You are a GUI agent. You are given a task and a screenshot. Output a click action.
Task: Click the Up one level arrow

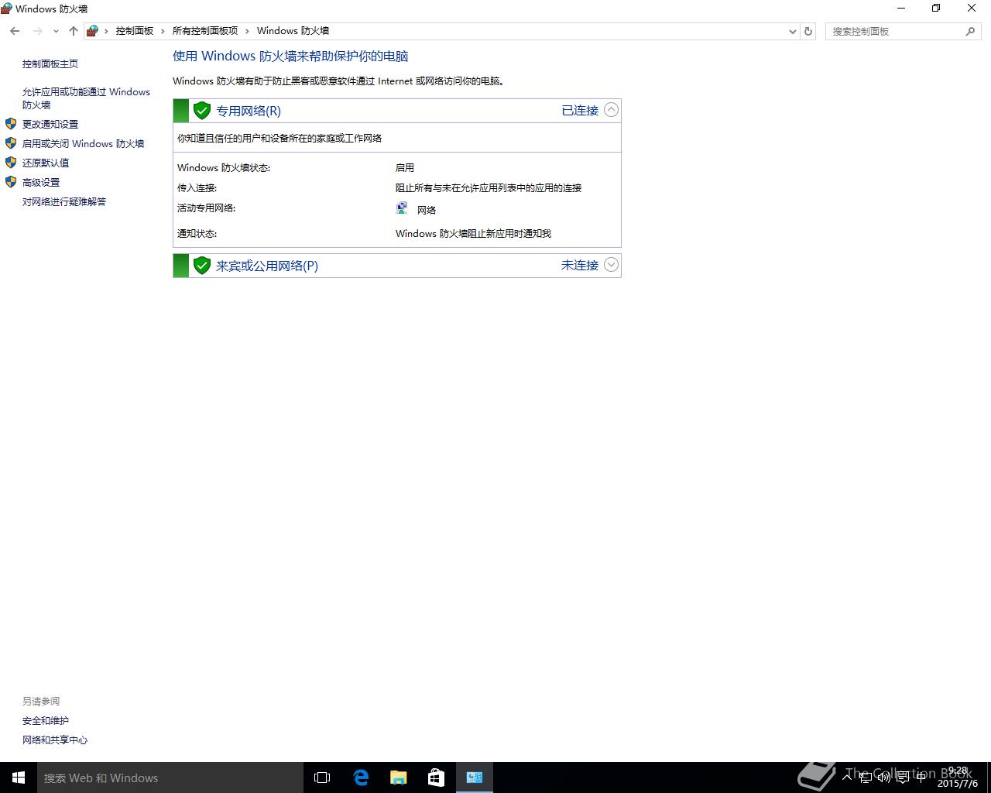click(74, 31)
